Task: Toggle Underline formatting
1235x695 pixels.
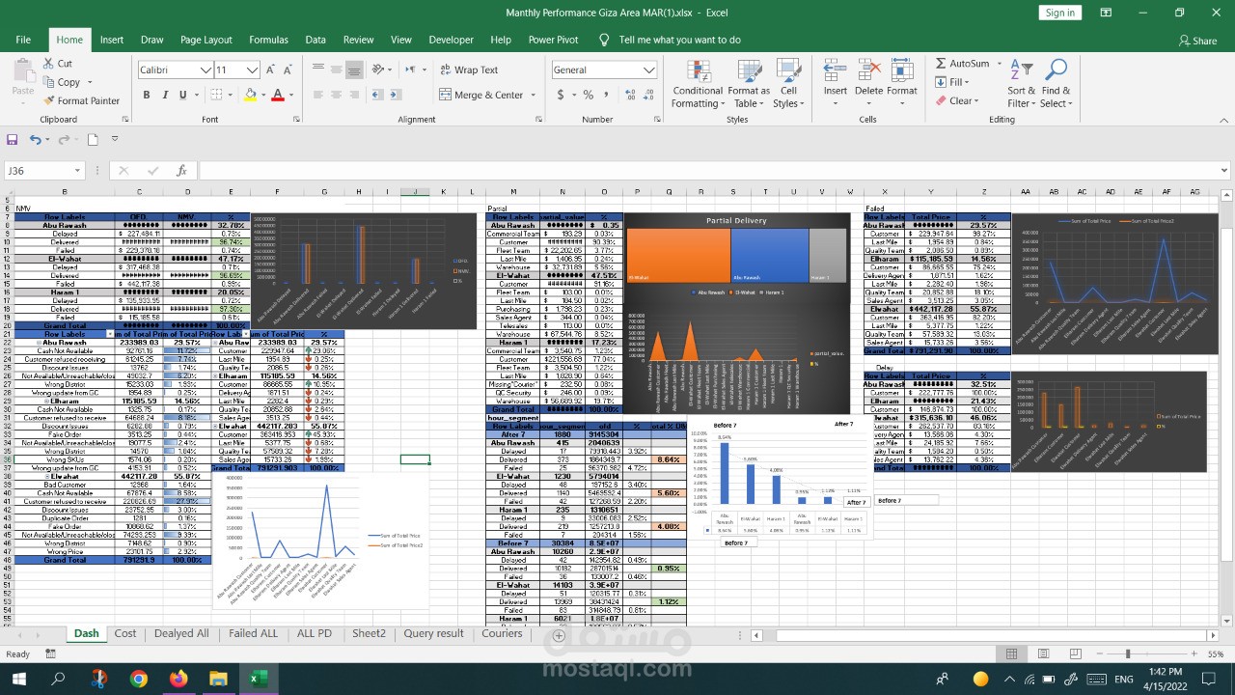Action: [x=182, y=95]
